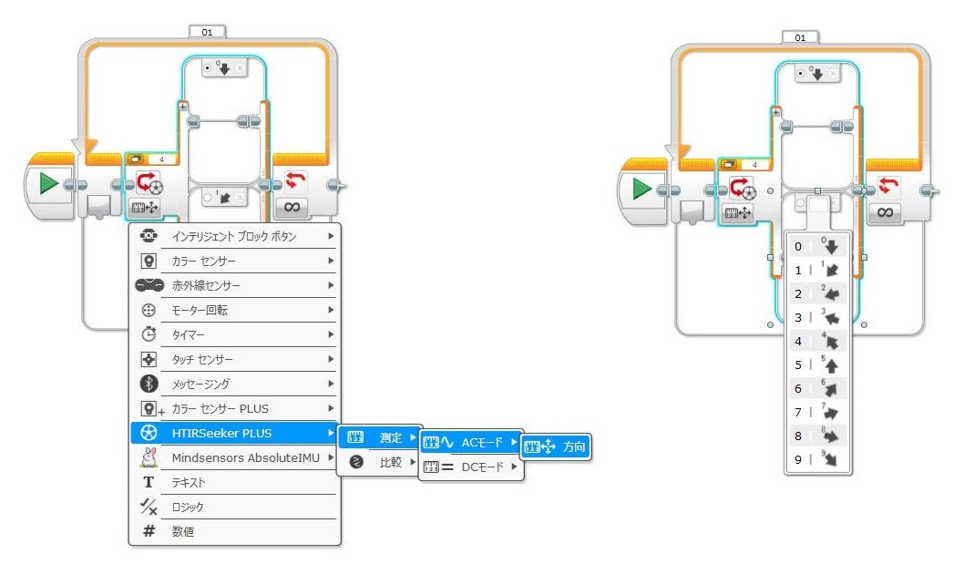
Task: Select HTIRSeeker switch sensor icon in left program
Action: click(x=149, y=182)
